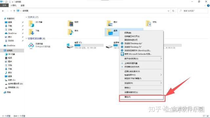Open 网络 in navigation pane
This screenshot has height=118, width=210.
tap(7, 92)
